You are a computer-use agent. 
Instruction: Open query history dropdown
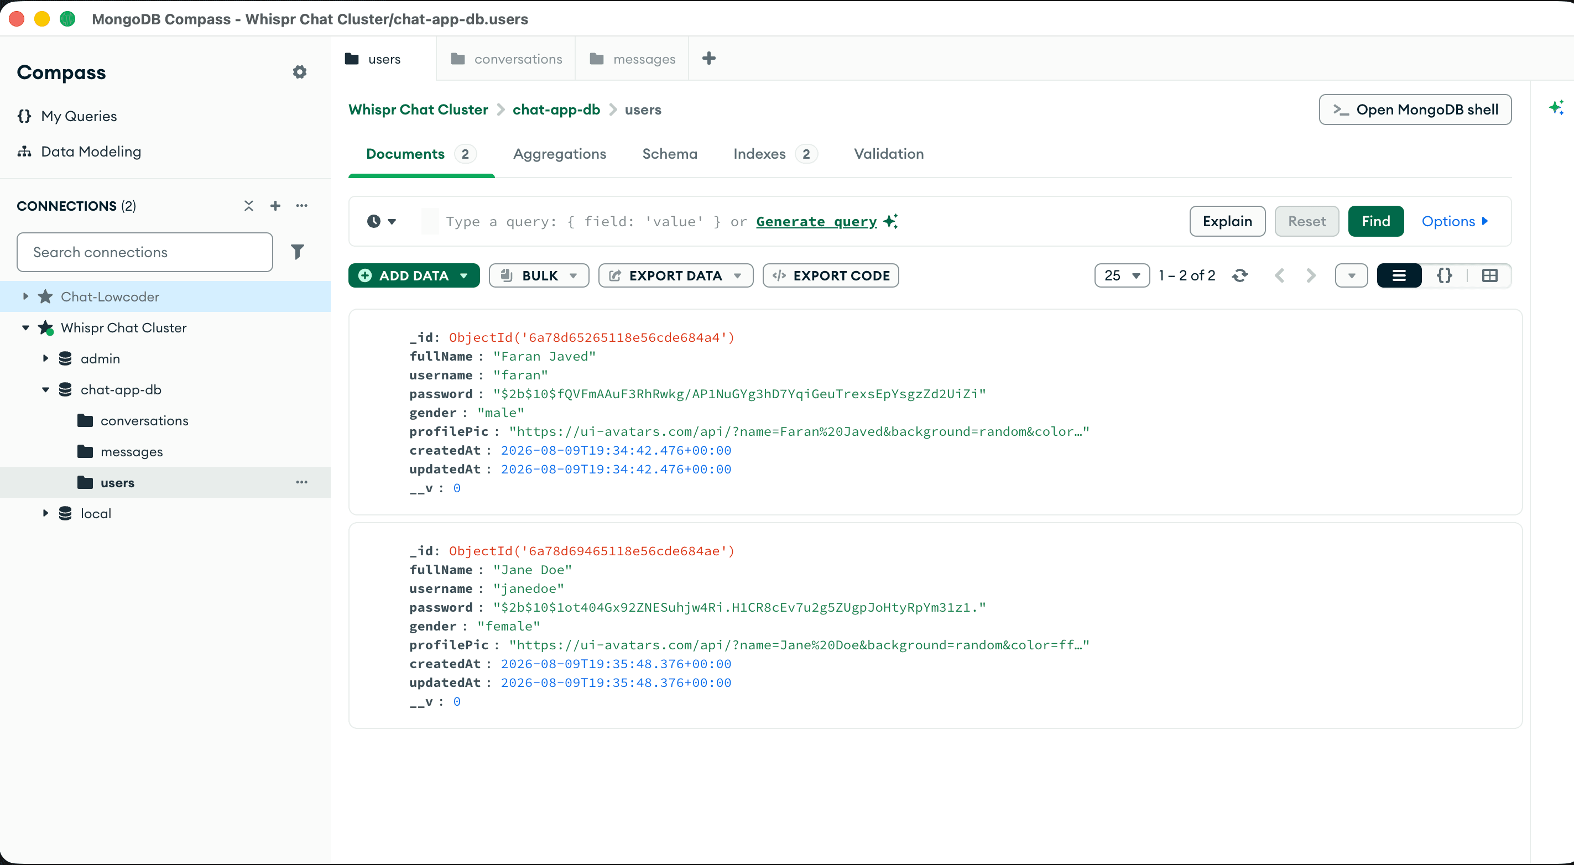tap(382, 221)
